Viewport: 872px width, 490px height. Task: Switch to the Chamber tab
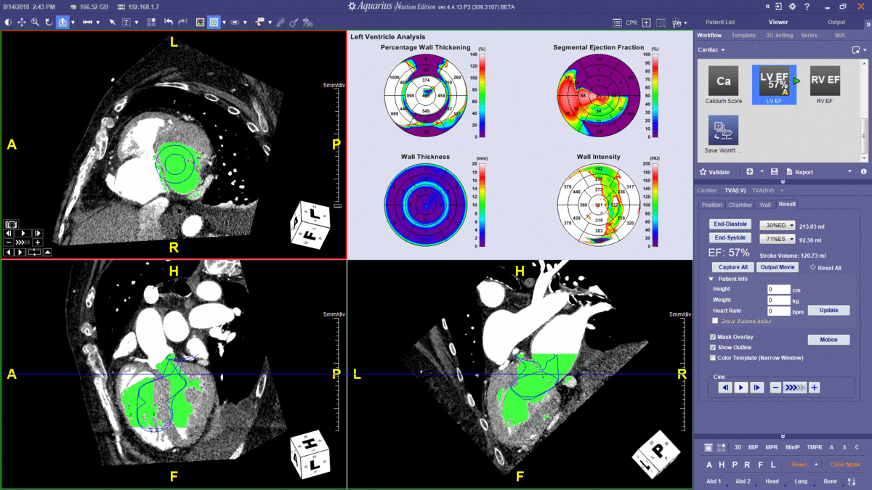pos(740,204)
